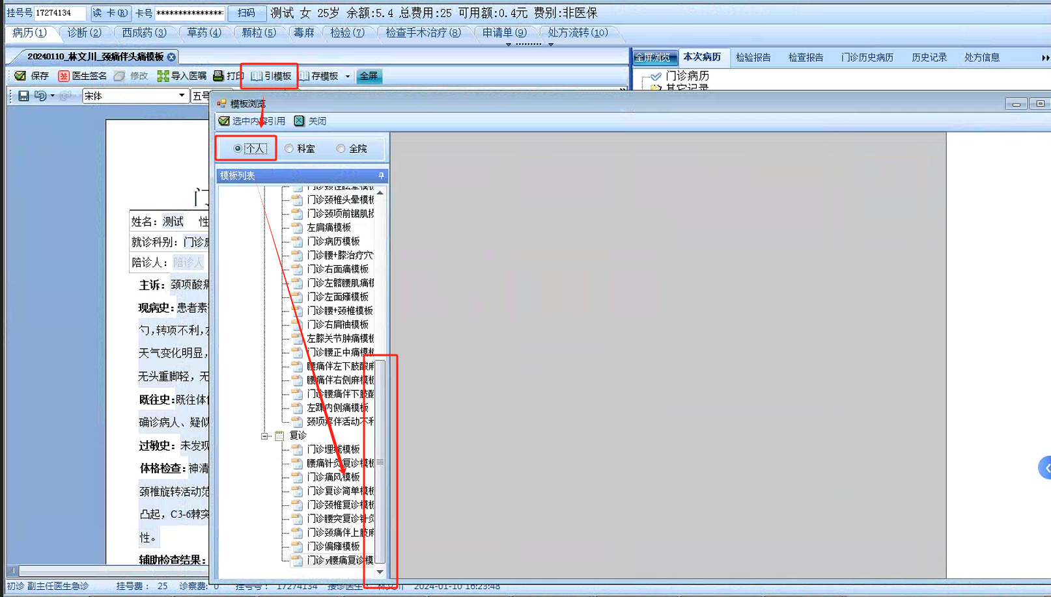
Task: Open the 病历(1) tab
Action: pyautogui.click(x=30, y=33)
